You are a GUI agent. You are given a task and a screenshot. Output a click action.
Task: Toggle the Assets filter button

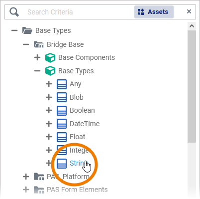pos(154,12)
